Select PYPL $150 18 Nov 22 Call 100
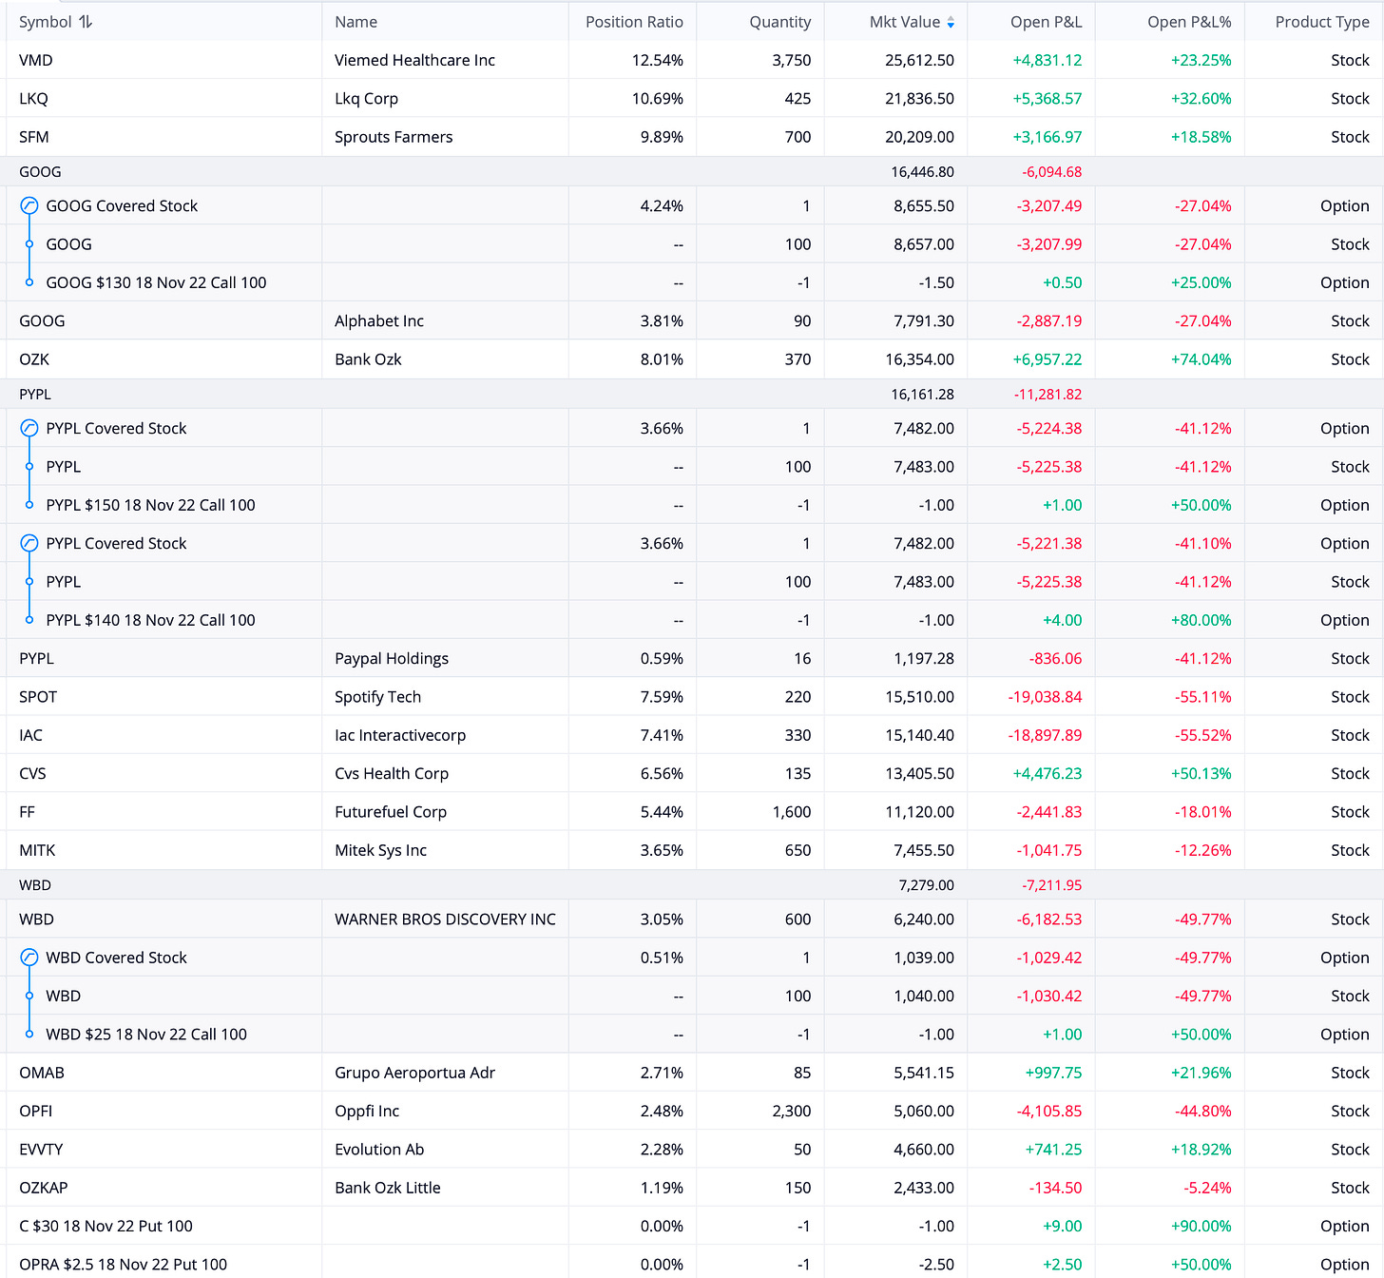 coord(150,505)
